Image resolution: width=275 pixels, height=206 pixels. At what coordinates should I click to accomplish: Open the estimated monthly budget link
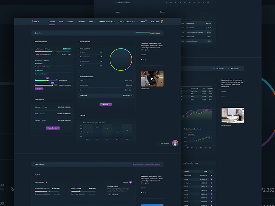pos(146,165)
